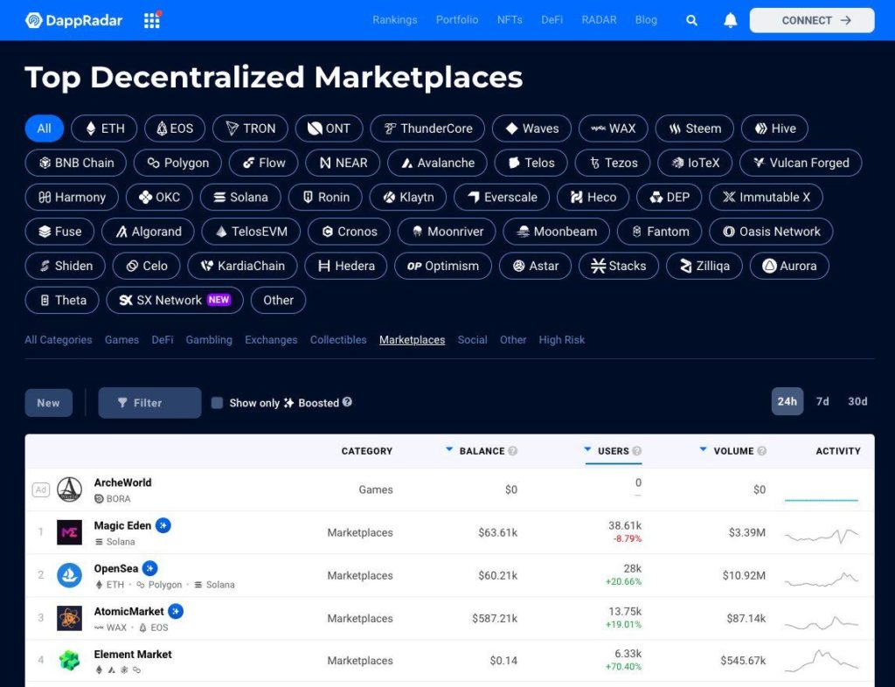Viewport: 895px width, 687px height.
Task: Toggle Show only Boosted checkbox
Action: tap(217, 403)
